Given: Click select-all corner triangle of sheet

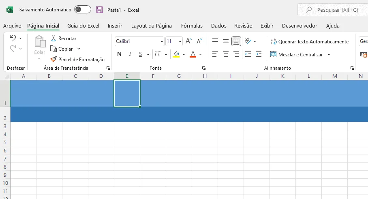Looking at the screenshot, I should (x=7, y=76).
